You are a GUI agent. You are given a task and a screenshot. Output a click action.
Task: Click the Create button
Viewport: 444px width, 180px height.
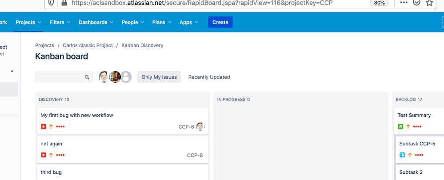[x=220, y=22]
